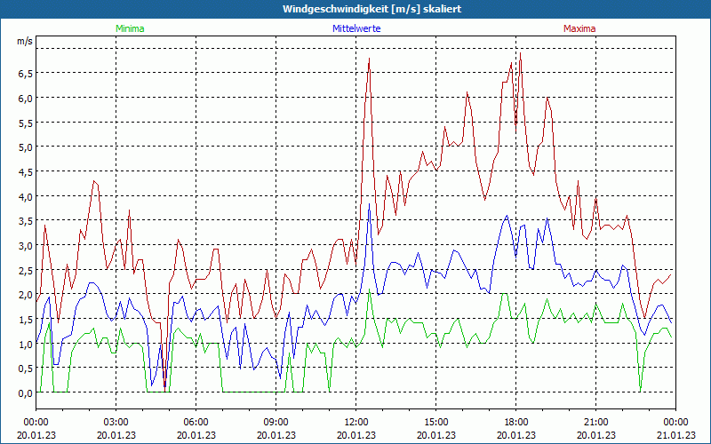The width and height of the screenshot is (711, 444).
Task: Click the '6,0' y-axis value
Action: click(x=26, y=98)
